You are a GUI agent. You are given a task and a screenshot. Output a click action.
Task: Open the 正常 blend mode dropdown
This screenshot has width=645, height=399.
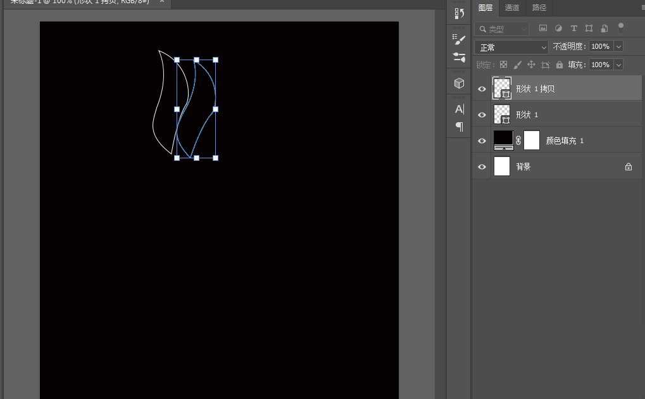pos(511,47)
